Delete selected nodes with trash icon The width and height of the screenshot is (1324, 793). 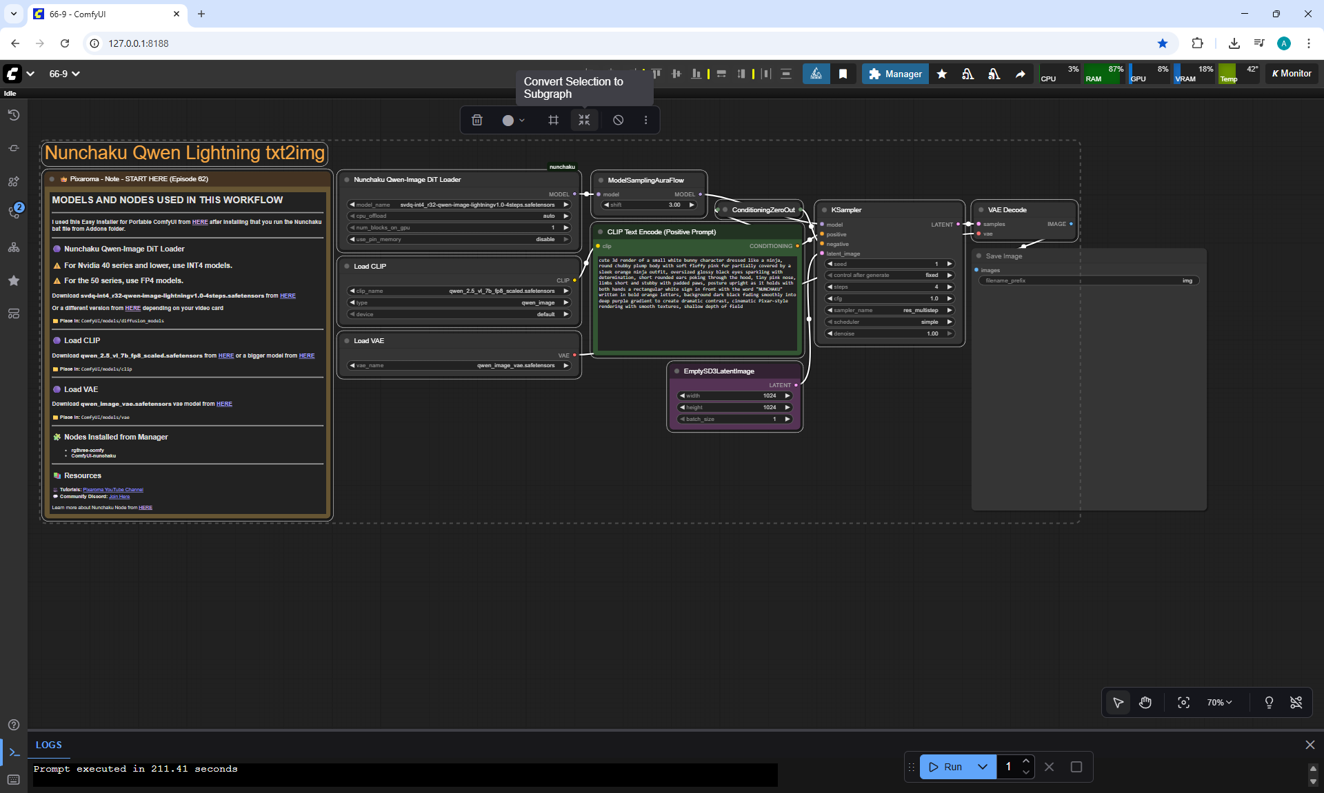coord(477,120)
